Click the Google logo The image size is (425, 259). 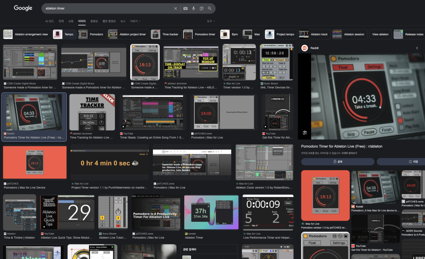coord(23,8)
